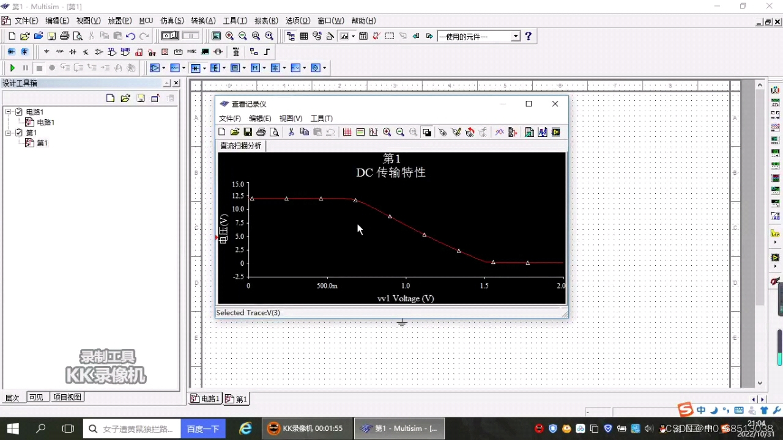Toggle the Design Toolbox icon in main toolbar
The height and width of the screenshot is (440, 783).
point(291,36)
